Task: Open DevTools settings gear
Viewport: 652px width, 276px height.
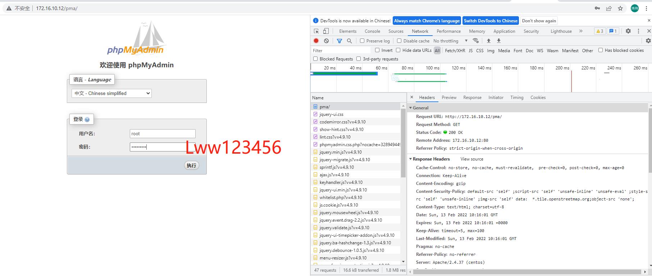Action: (x=628, y=31)
